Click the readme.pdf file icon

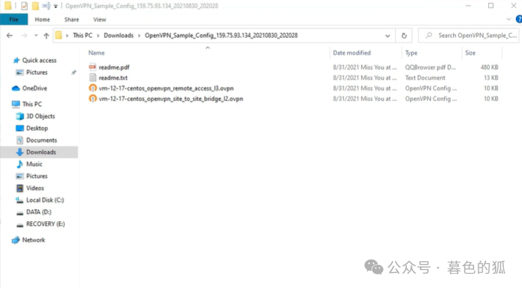point(93,67)
